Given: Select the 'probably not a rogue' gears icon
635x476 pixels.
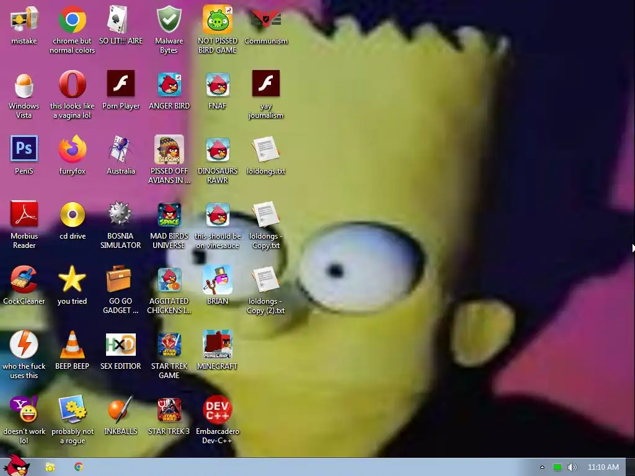Looking at the screenshot, I should click(x=72, y=409).
